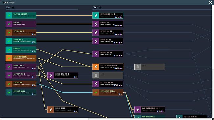Click the Scope MK II lightning icon
The image size is (214, 120).
(96, 41)
